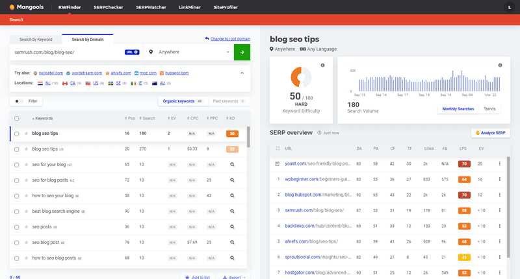Click the 'Change to root domain' link

click(x=227, y=39)
